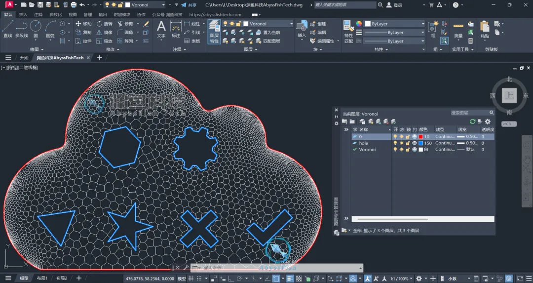The height and width of the screenshot is (283, 533).
Task: Click the Move (移动) tool
Action: point(83,24)
